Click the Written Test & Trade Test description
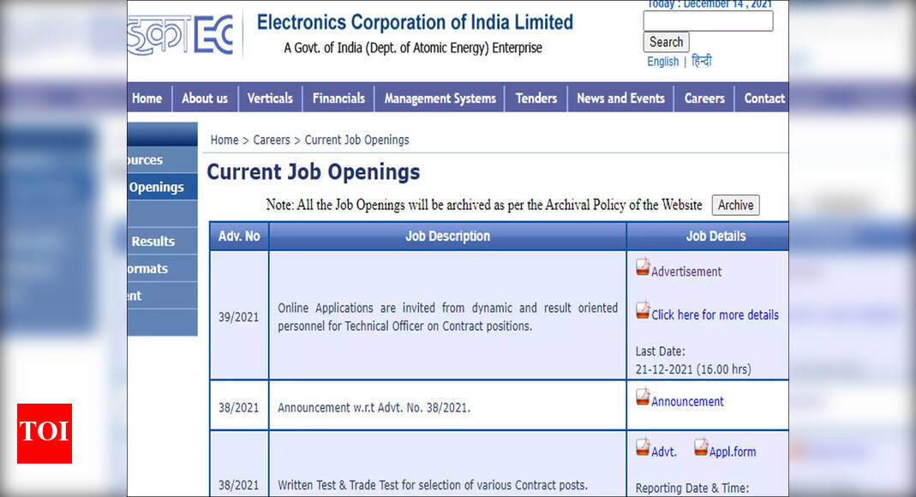916x497 pixels. [x=433, y=485]
